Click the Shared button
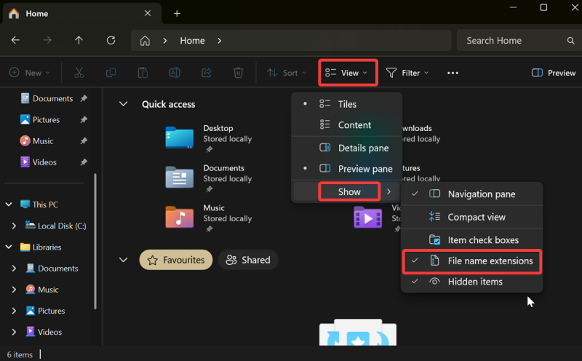Image resolution: width=582 pixels, height=361 pixels. [x=248, y=260]
